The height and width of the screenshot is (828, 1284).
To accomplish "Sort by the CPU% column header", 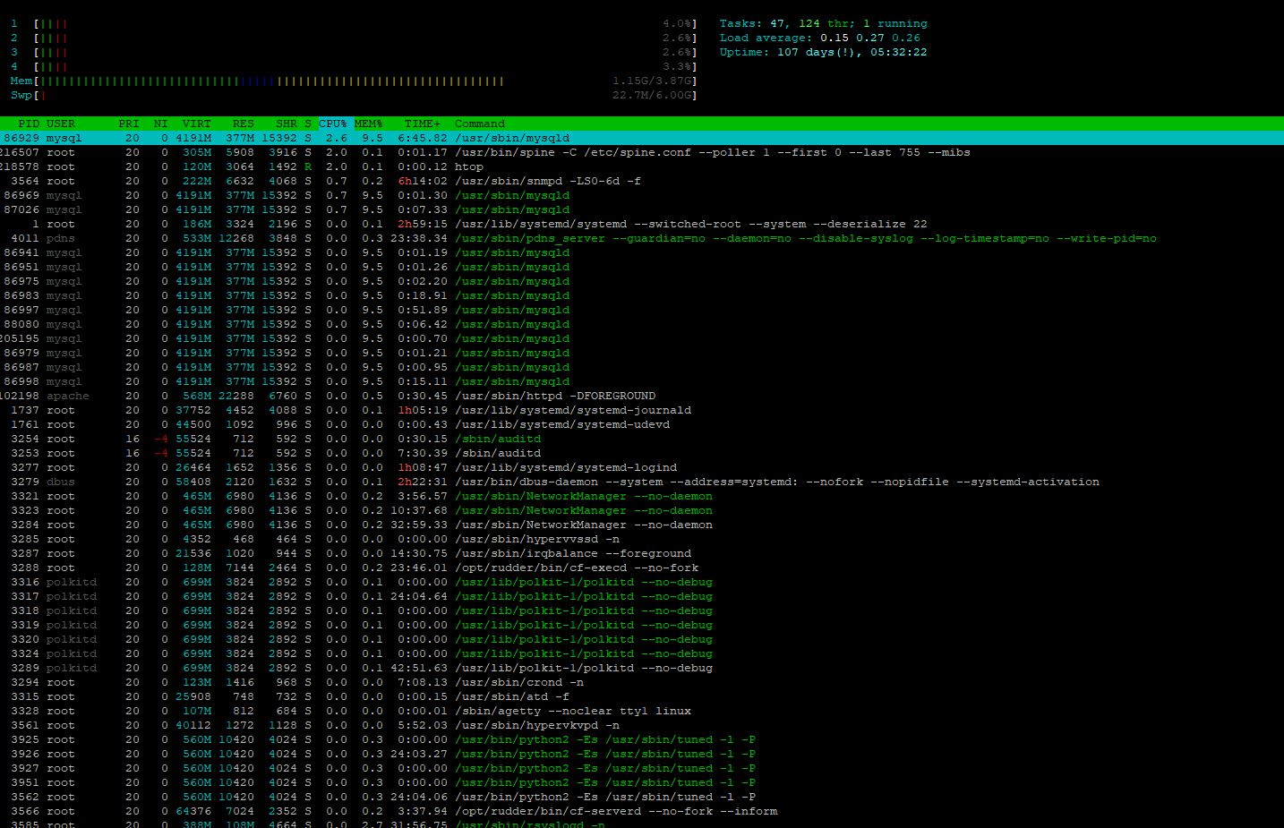I will click(333, 124).
